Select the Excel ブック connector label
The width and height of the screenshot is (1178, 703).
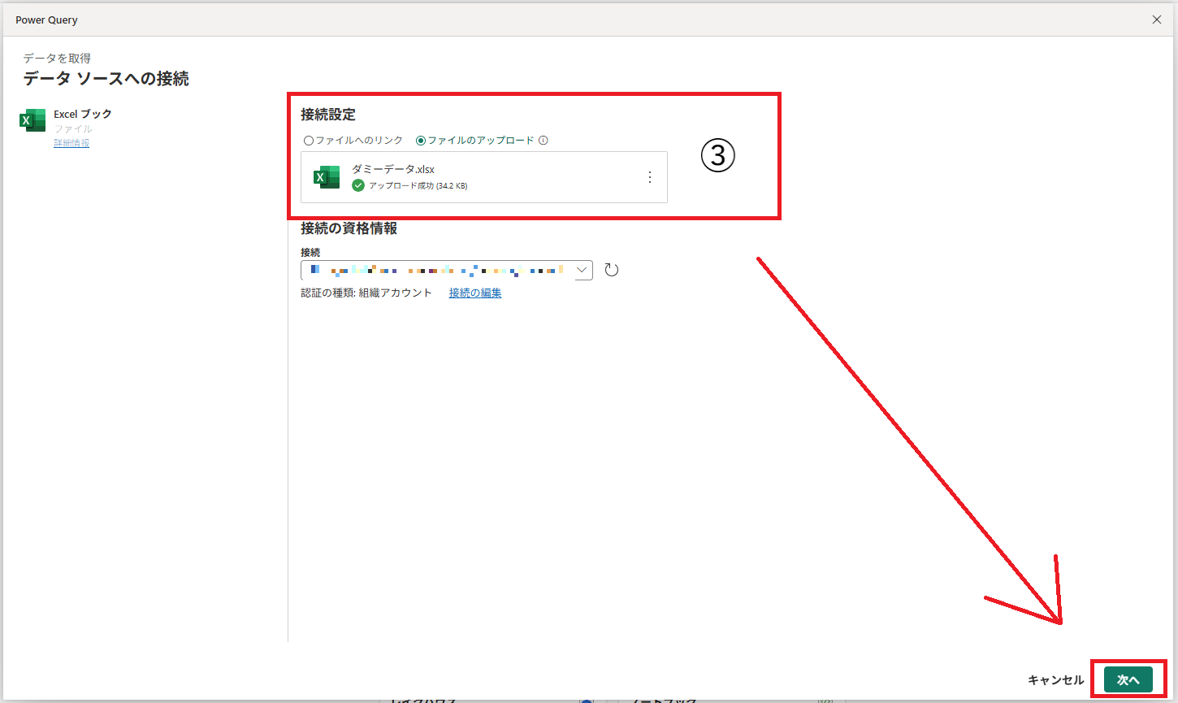click(x=83, y=115)
